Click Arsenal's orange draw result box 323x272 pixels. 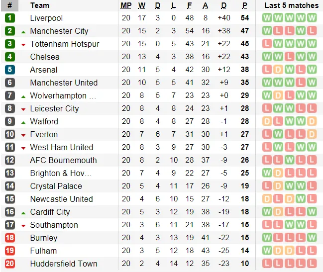coord(278,70)
